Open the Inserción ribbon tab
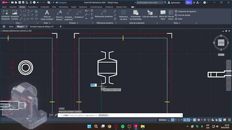Screen dimensions: 232x130 (x=13, y=7)
